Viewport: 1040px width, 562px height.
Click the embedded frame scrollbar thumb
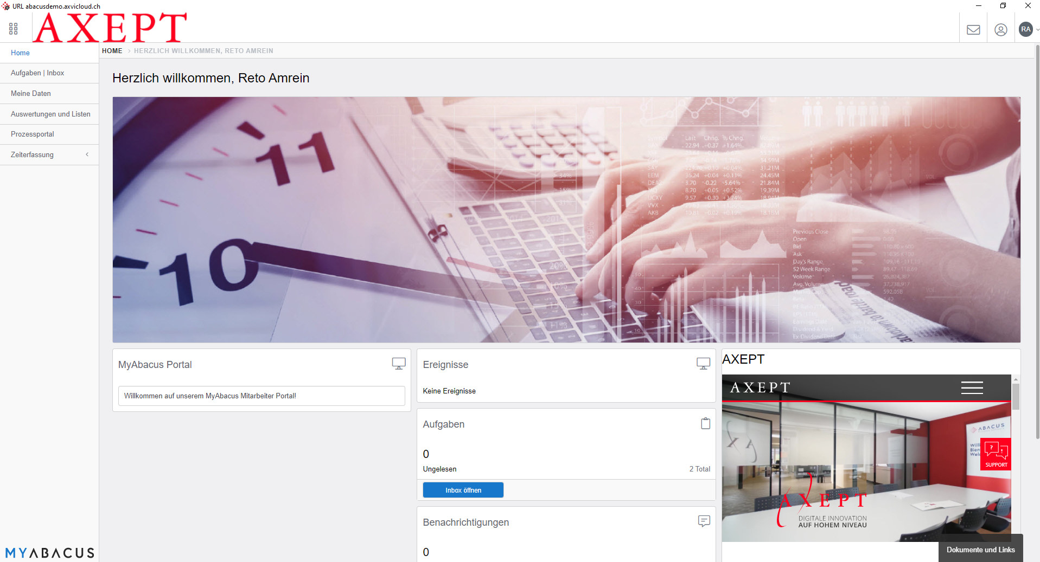[x=1016, y=397]
